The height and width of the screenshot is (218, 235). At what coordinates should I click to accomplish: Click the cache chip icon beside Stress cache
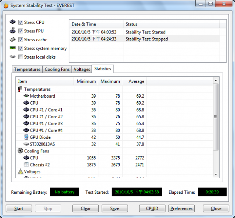tap(12, 39)
